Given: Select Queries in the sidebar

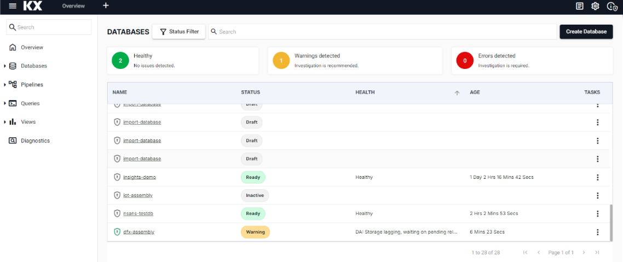Looking at the screenshot, I should click(30, 103).
